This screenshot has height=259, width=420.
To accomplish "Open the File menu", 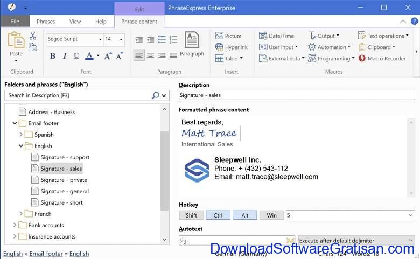I will point(15,21).
